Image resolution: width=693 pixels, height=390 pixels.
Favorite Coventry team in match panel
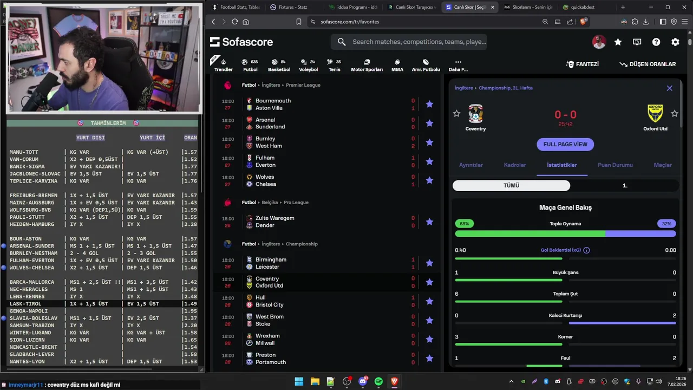click(456, 113)
